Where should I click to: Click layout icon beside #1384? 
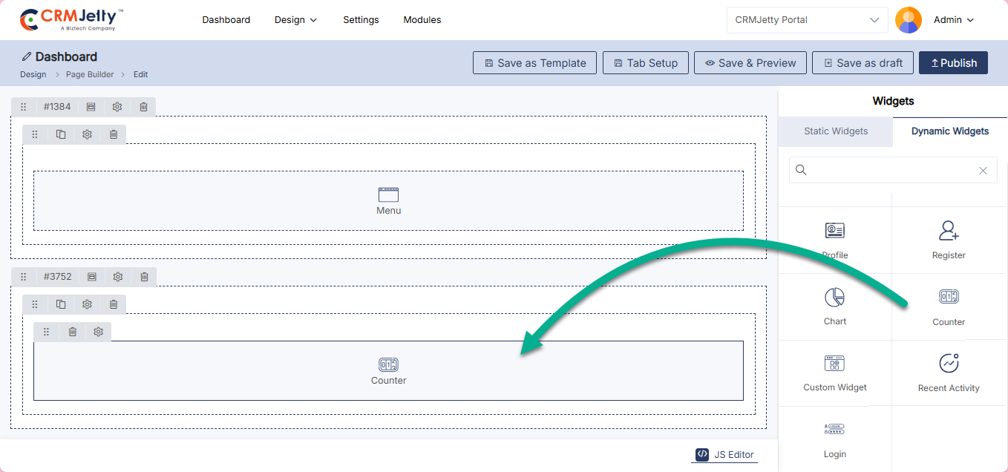click(91, 107)
